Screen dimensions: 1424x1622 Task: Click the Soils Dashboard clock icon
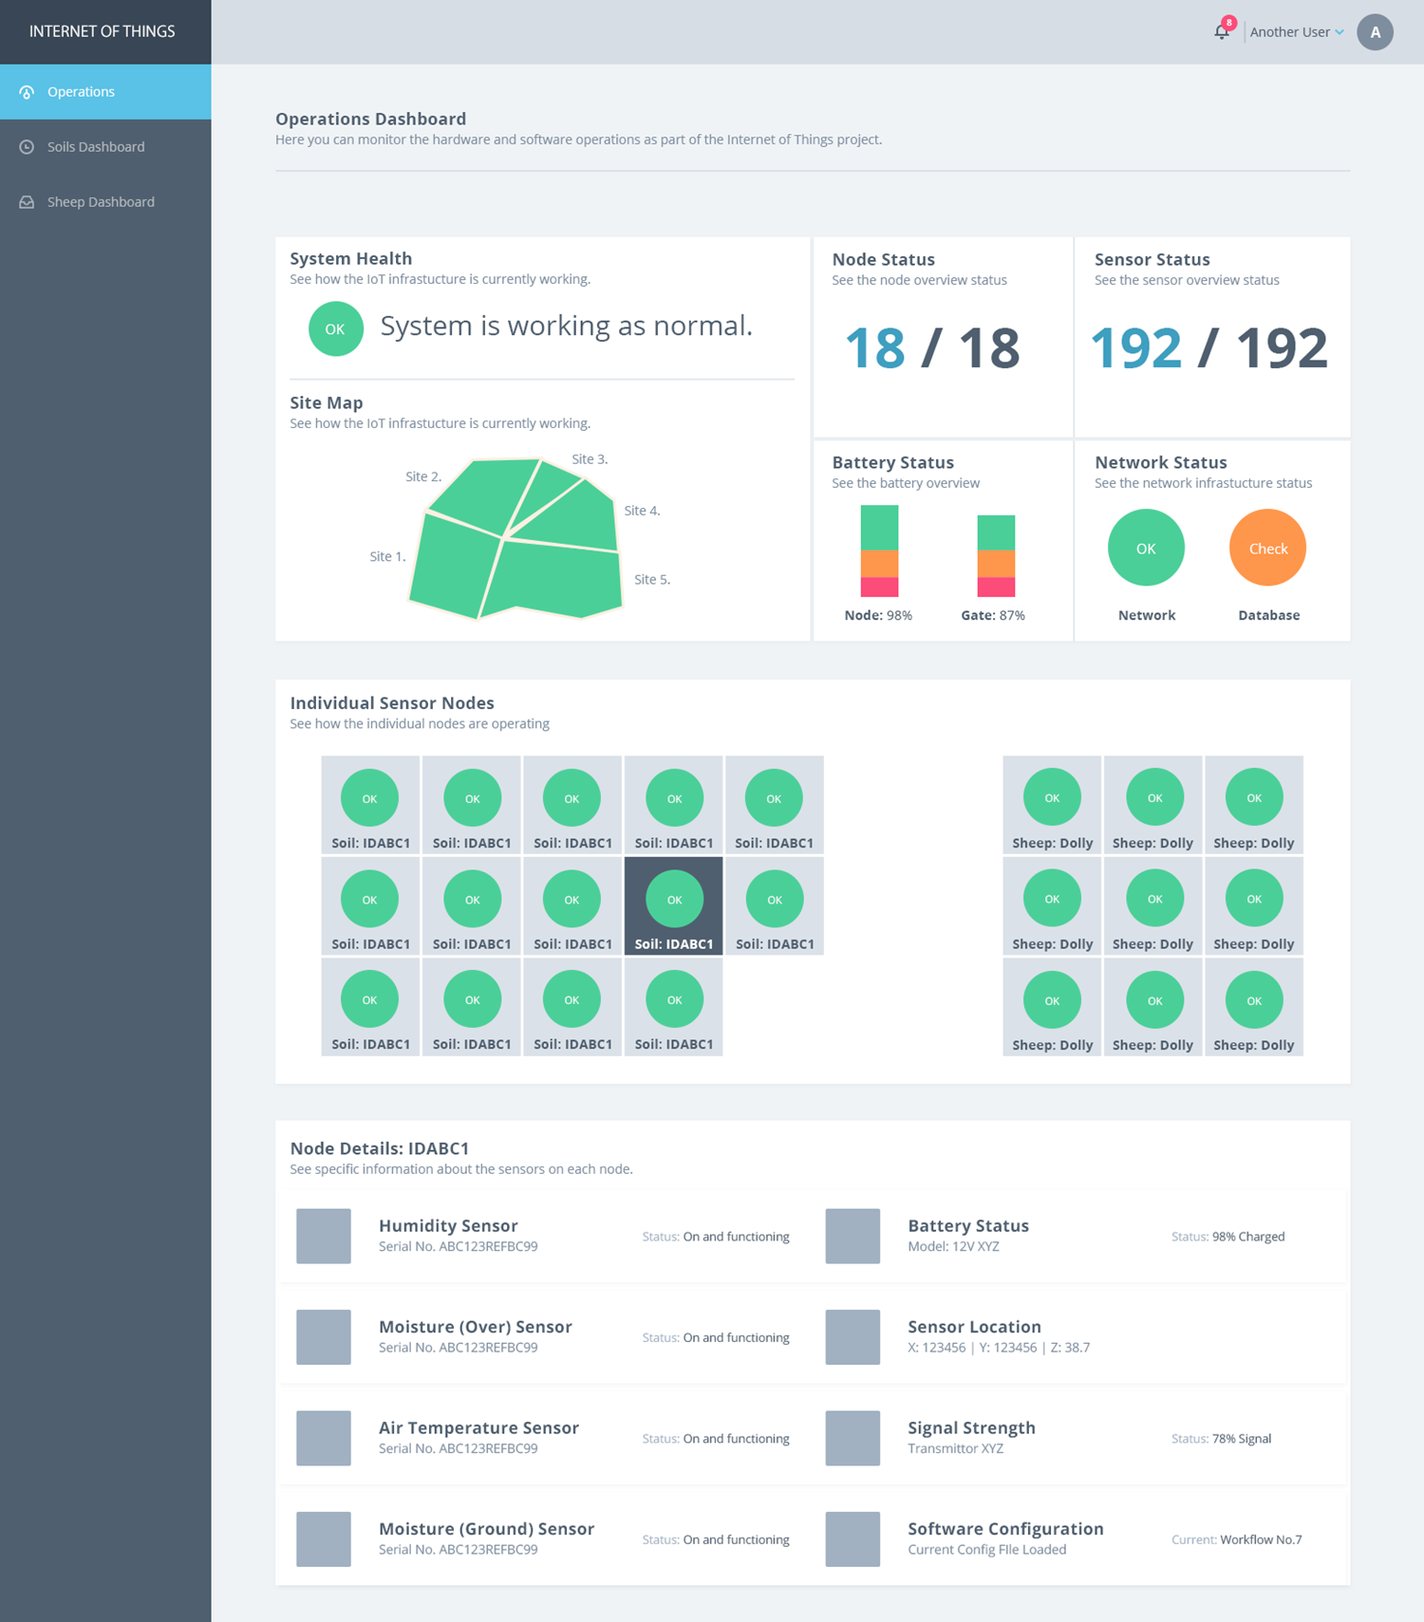point(27,147)
